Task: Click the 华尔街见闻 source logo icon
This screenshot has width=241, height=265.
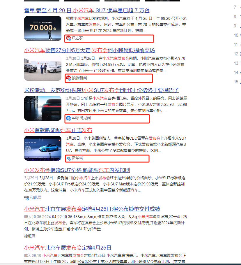Action: point(68,118)
